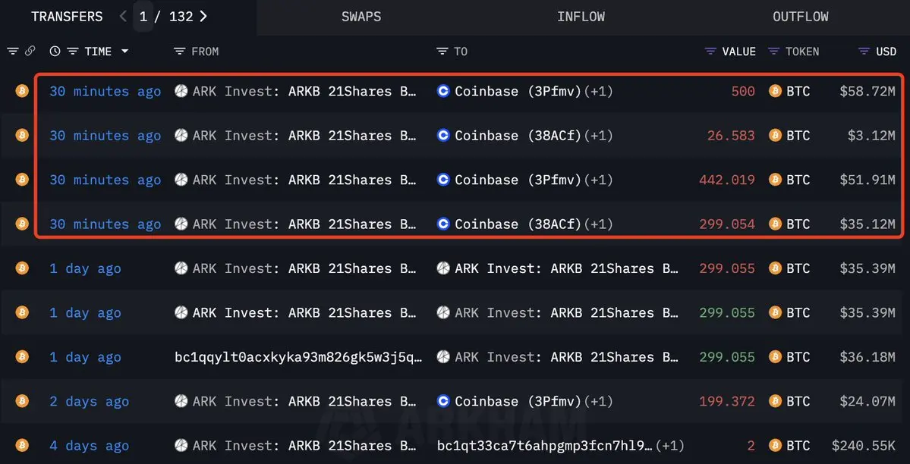Go to next transfers page arrow
This screenshot has height=464, width=910.
[x=203, y=16]
